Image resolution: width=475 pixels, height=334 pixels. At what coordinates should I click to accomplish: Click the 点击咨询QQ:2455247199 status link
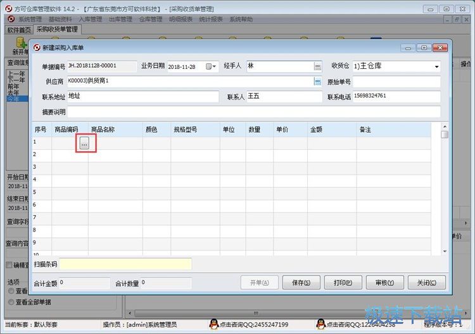[x=254, y=325]
